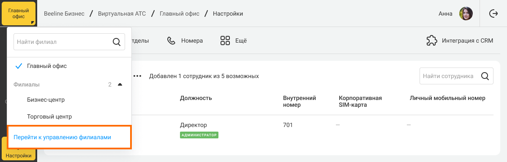Go to Виртуальная АТС breadcrumb
The height and width of the screenshot is (162, 507).
click(x=122, y=13)
